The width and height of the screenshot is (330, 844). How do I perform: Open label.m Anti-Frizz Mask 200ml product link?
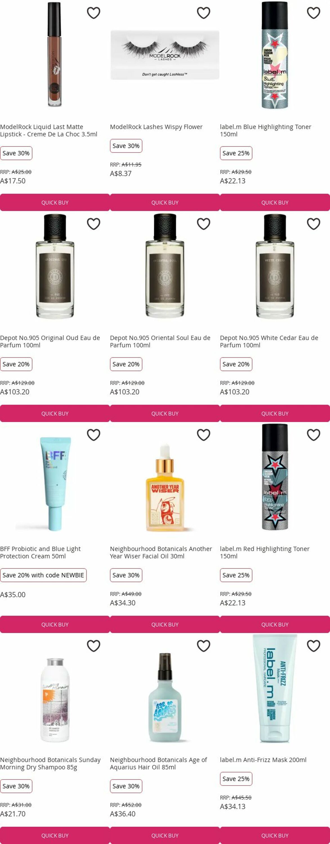coord(263,760)
